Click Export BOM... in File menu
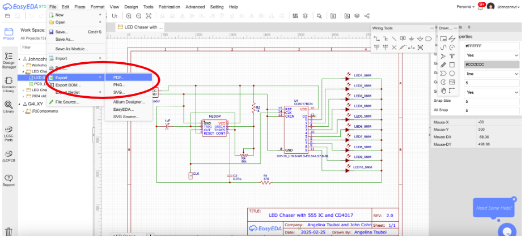The image size is (525, 237). pyautogui.click(x=67, y=85)
